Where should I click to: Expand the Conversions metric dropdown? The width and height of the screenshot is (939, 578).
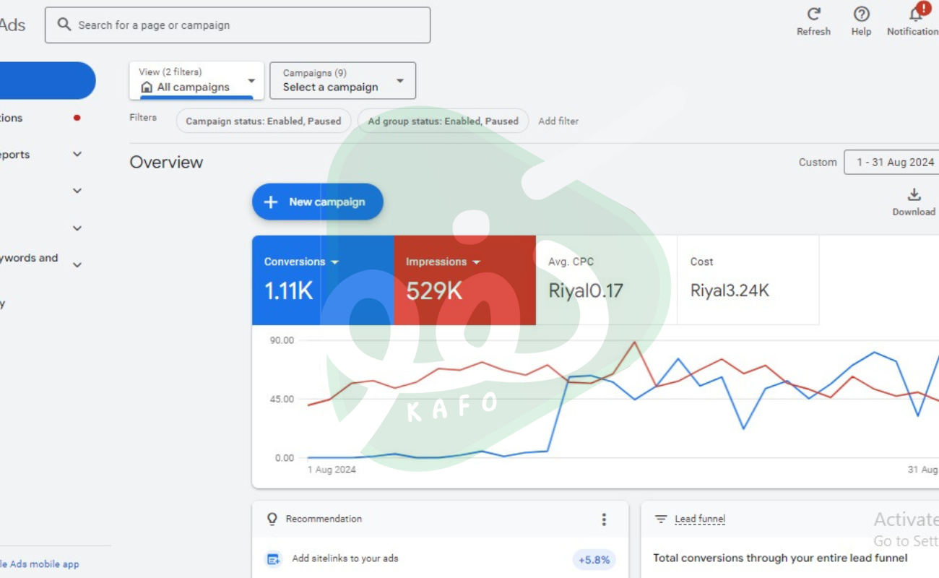[x=334, y=262]
